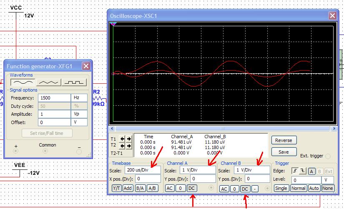Switch Channel B to DC coupling

[245, 189]
